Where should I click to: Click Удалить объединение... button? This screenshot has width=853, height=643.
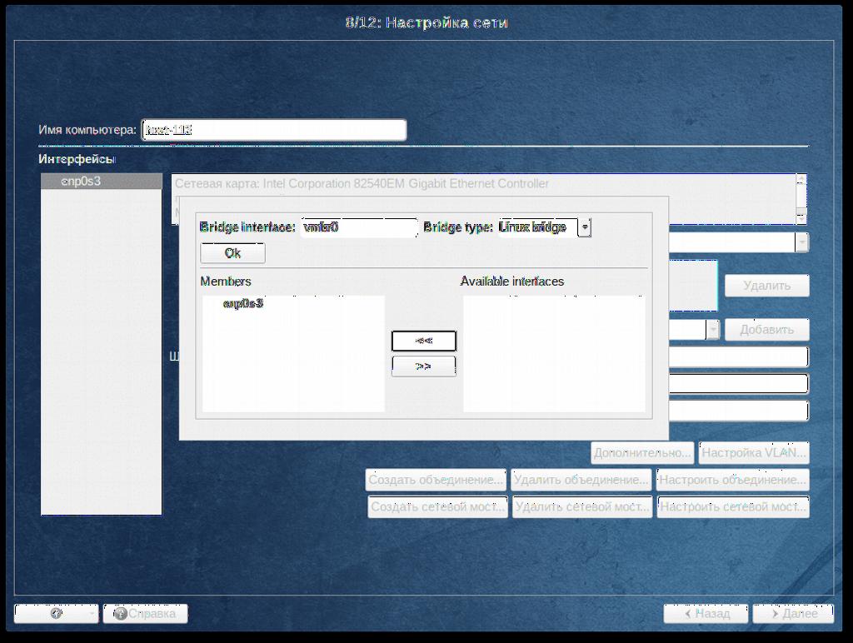point(581,480)
